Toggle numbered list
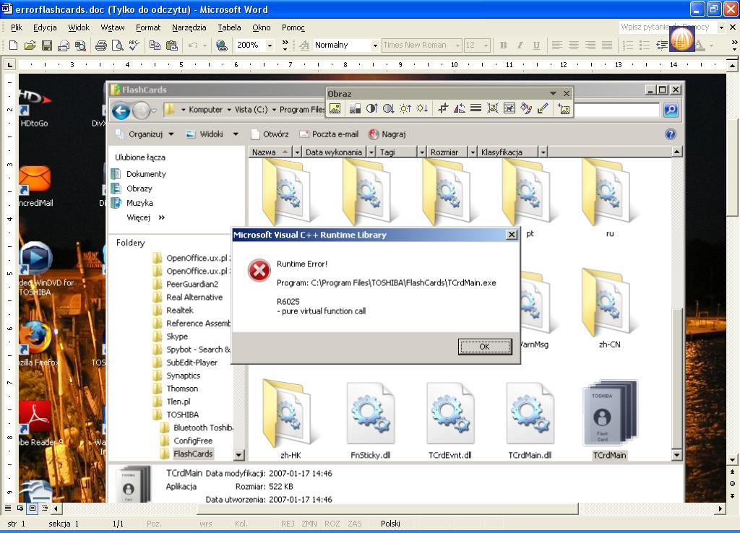The width and height of the screenshot is (740, 533). click(628, 45)
